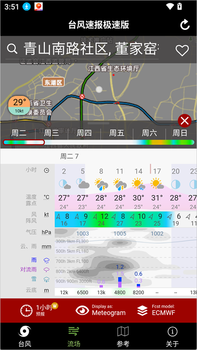
Task: Click the hour 11 thunderstorm icon
Action: (120, 184)
